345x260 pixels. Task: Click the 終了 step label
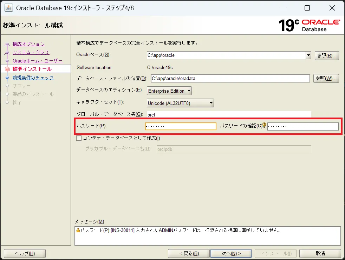[x=17, y=102]
